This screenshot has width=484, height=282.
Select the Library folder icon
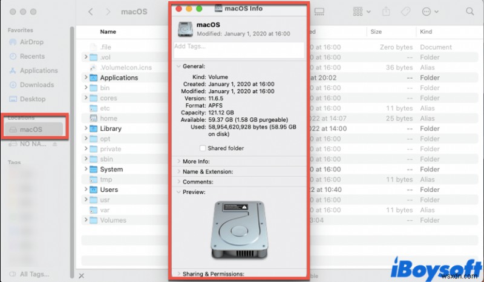[93, 128]
